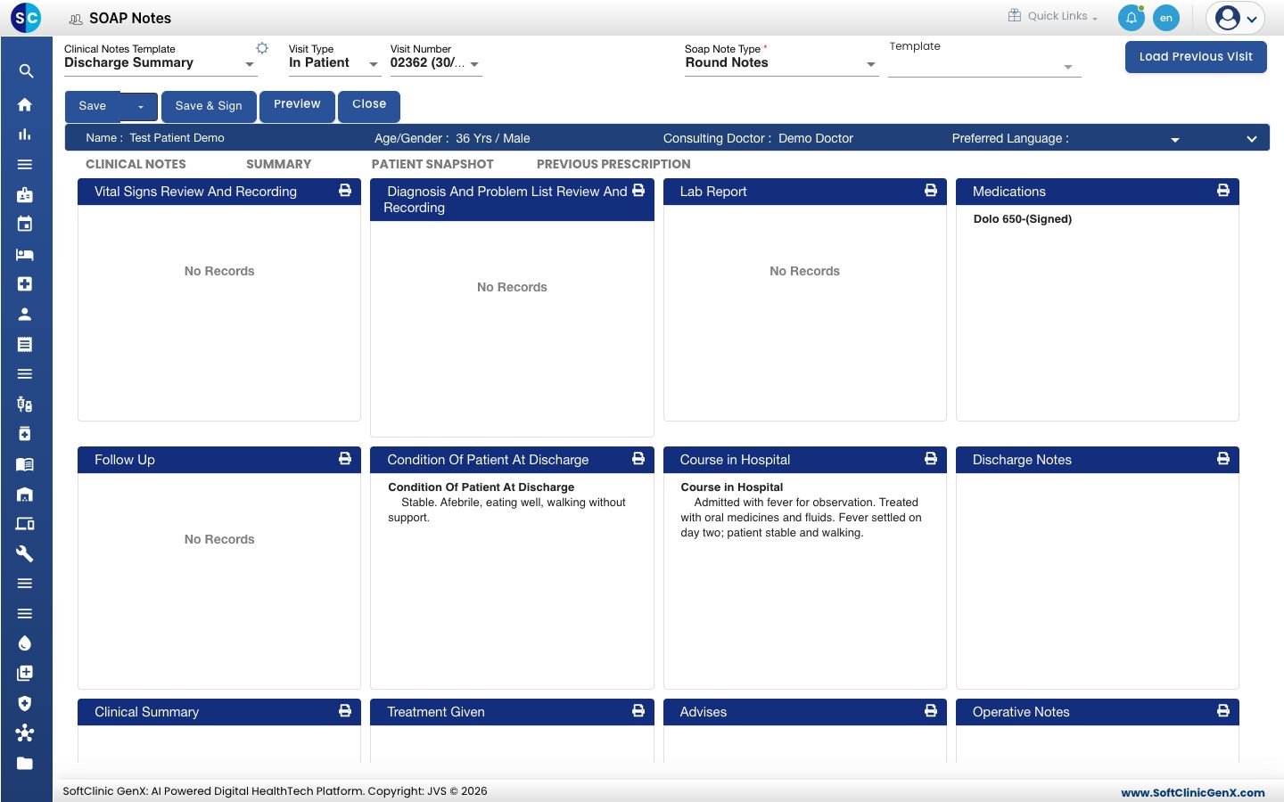Click the bed icon in sidebar
1284x802 pixels.
(x=25, y=255)
